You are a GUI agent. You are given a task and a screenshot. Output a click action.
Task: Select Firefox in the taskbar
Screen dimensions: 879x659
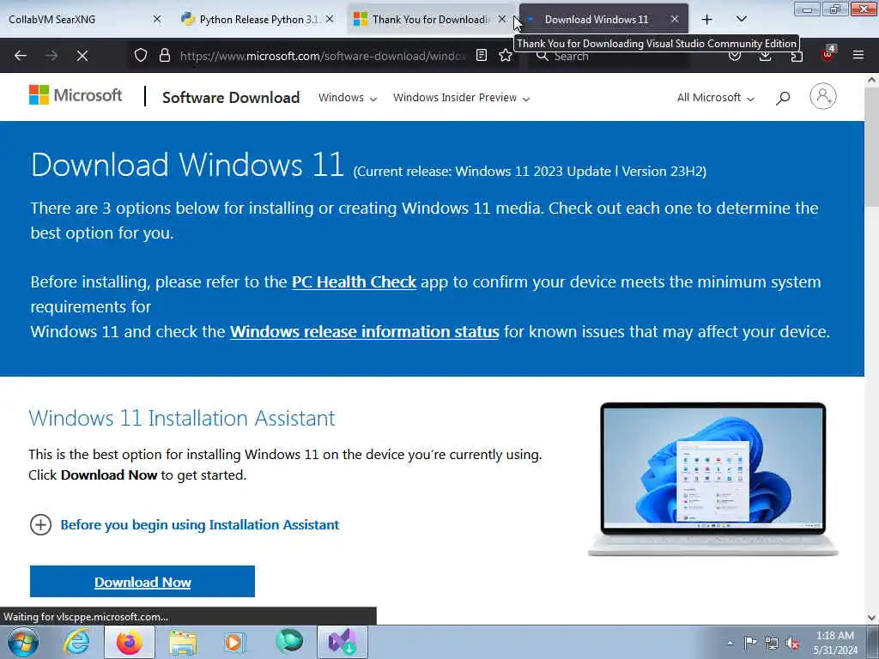click(x=130, y=642)
